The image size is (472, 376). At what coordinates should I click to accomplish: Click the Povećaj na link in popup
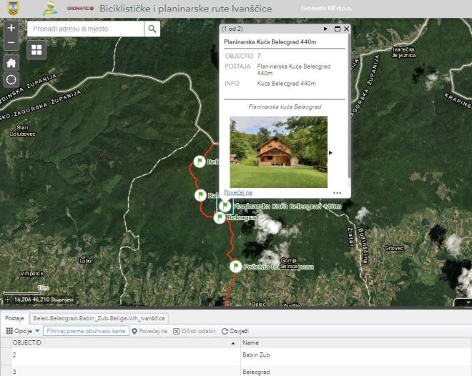[238, 192]
